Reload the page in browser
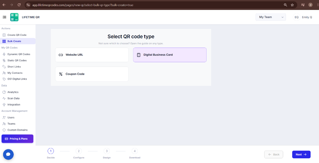Screen dimensions: 319x163 click(x=19, y=5)
